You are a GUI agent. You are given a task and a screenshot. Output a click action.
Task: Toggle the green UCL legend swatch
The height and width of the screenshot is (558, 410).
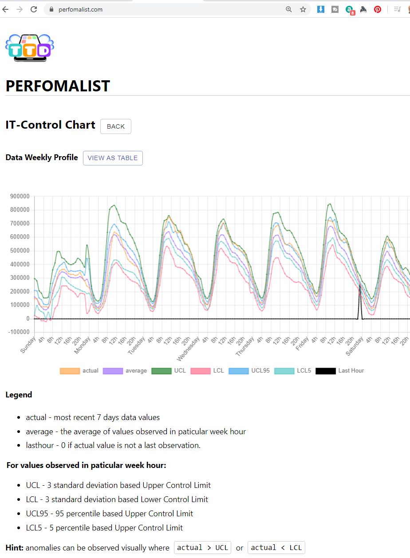161,371
